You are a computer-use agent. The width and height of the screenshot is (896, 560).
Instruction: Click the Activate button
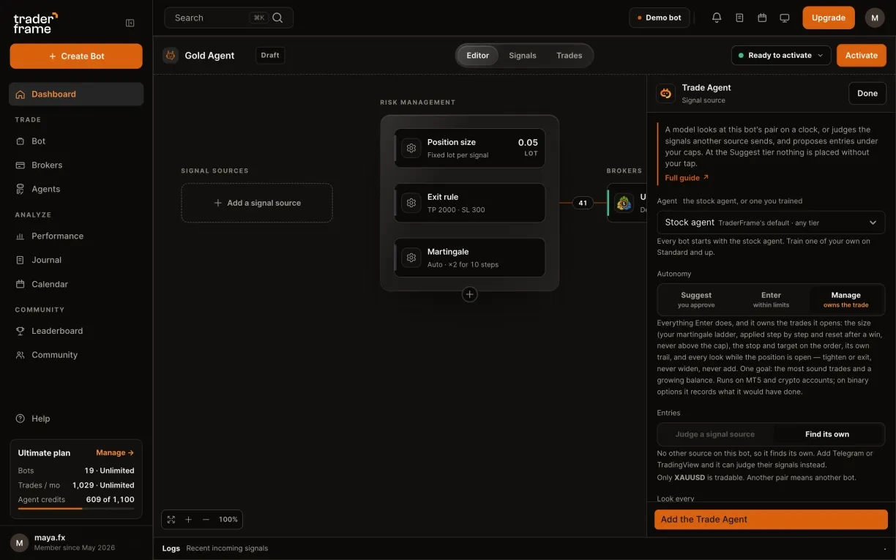[x=862, y=55]
